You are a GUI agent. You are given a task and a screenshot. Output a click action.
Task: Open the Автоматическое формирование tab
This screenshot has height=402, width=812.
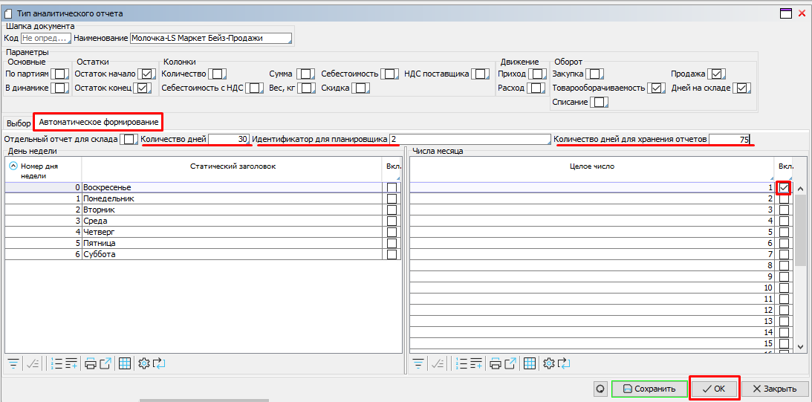click(98, 122)
